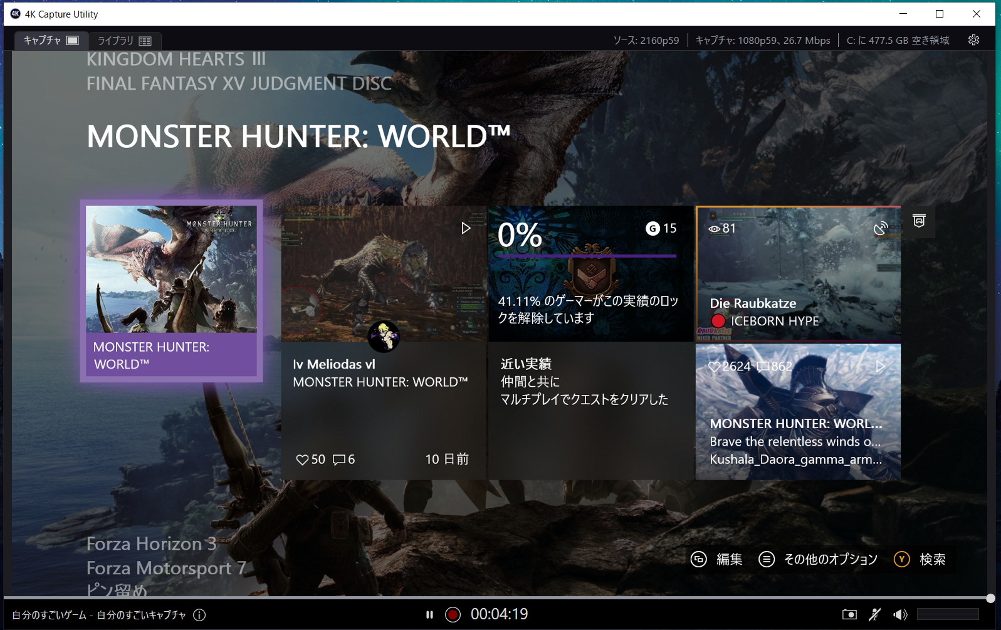Mute the speaker volume icon
This screenshot has width=1001, height=630.
point(900,614)
